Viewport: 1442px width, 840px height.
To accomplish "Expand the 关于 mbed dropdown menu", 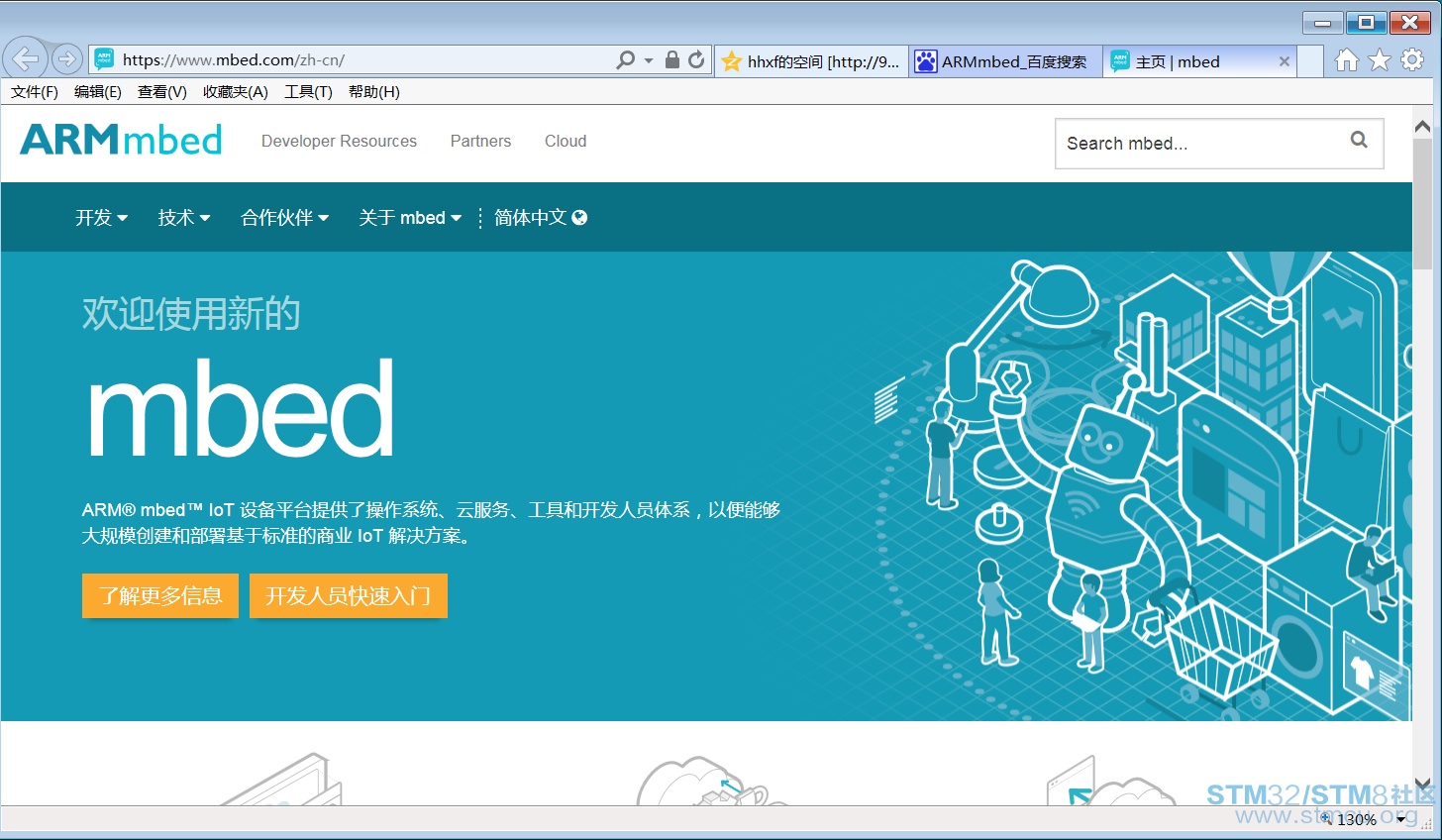I will [410, 217].
